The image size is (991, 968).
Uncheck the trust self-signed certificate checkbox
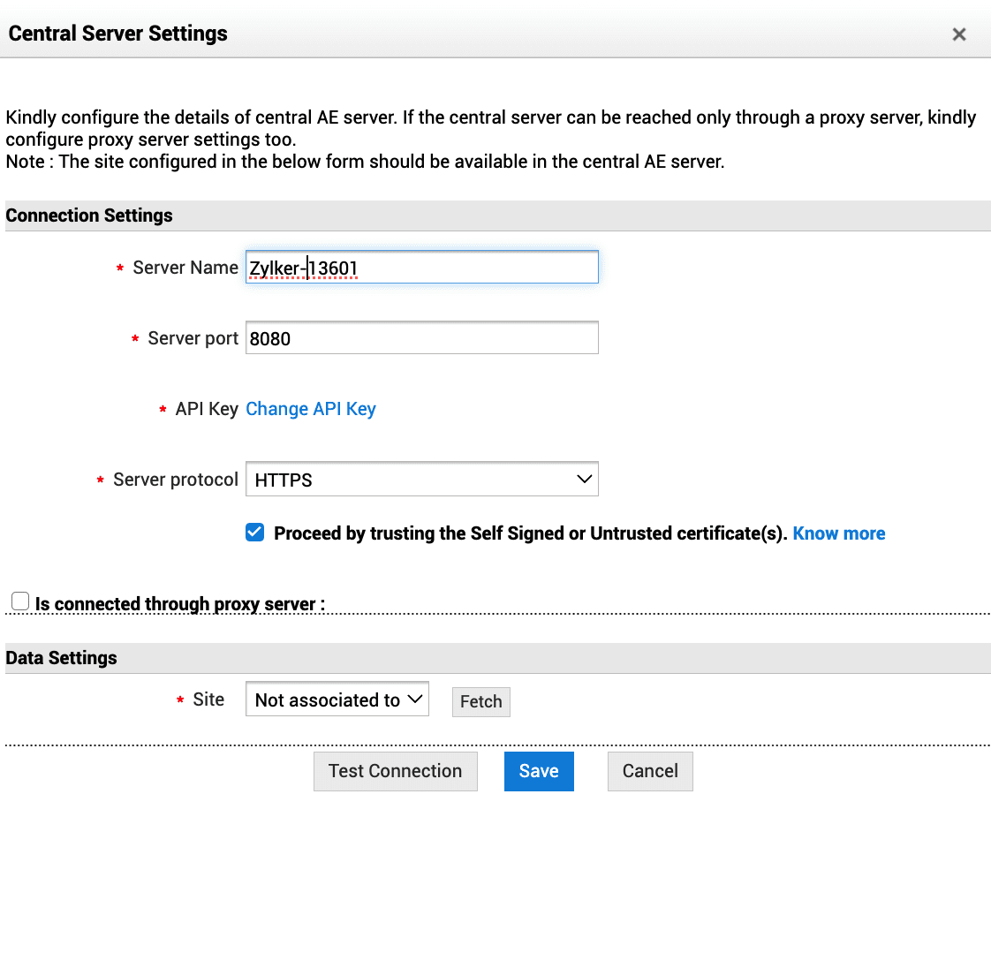[x=255, y=533]
